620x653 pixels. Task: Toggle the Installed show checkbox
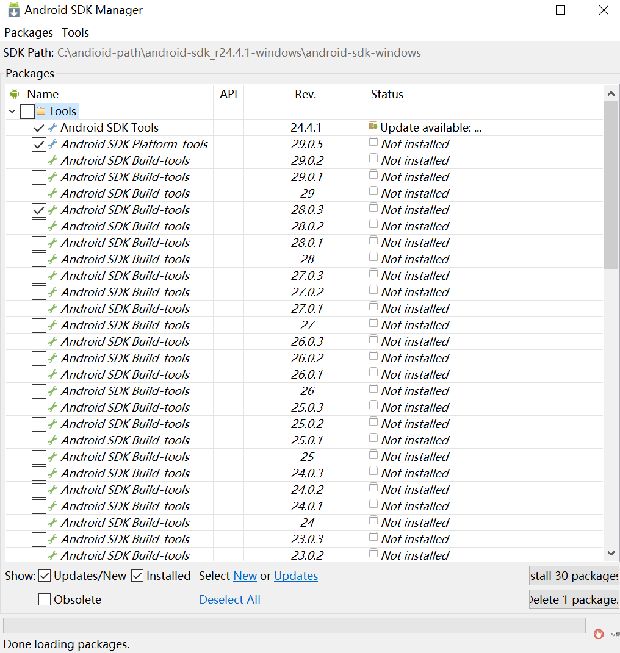click(137, 576)
